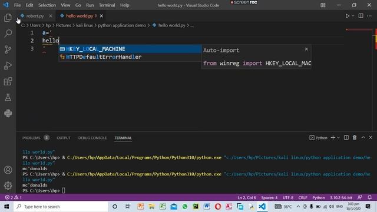Open the feedback icon in status bar
Screen dimensions: 377x212
point(360,197)
